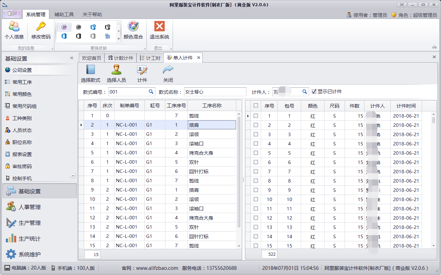Click the 款式编号 input field
Viewport: 441px width, 275px height.
click(x=128, y=92)
